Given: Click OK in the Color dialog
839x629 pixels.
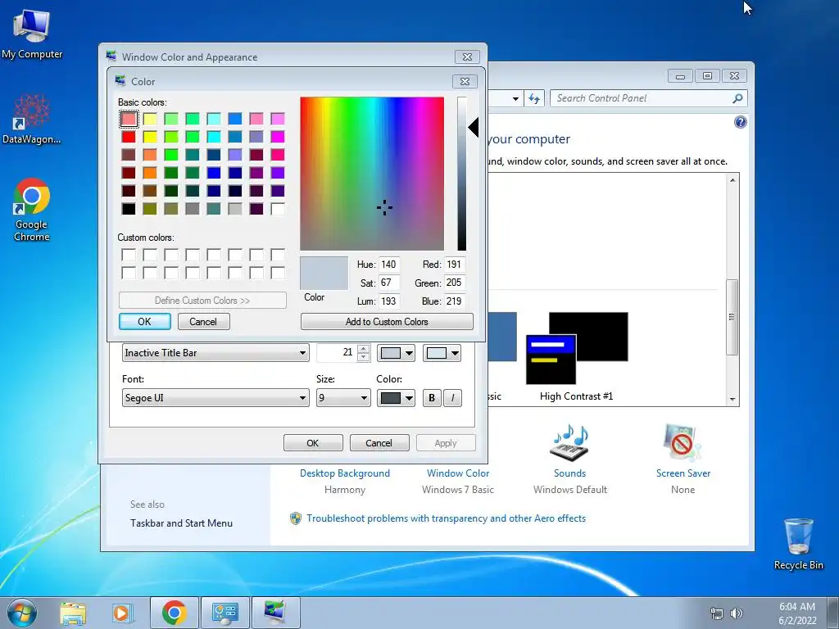Looking at the screenshot, I should click(144, 321).
